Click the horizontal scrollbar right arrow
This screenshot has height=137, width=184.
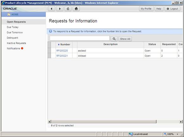pos(181,122)
